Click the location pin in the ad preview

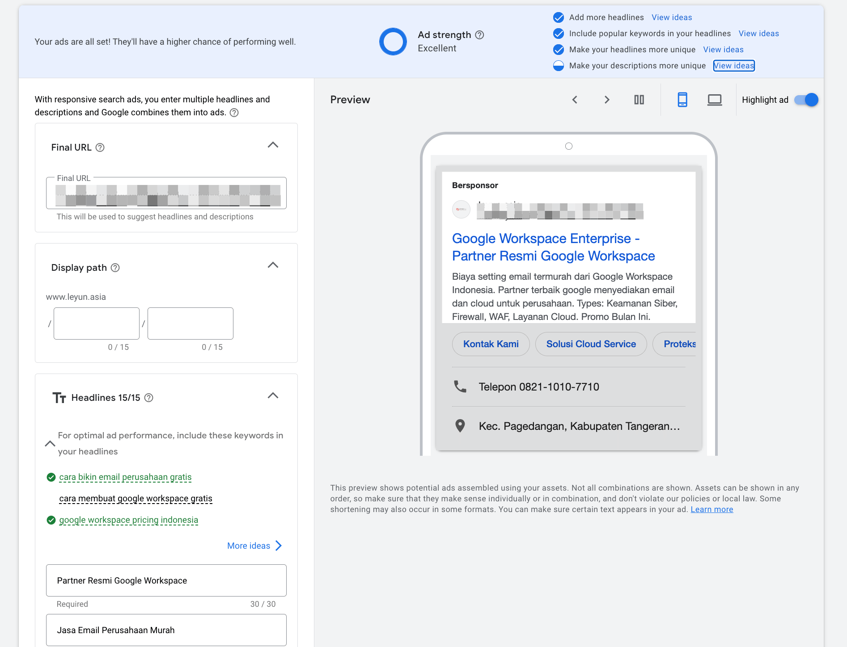pyautogui.click(x=460, y=426)
